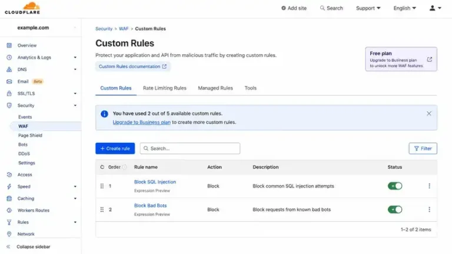452x254 pixels.
Task: Click the Free plan external link icon
Action: tap(430, 59)
